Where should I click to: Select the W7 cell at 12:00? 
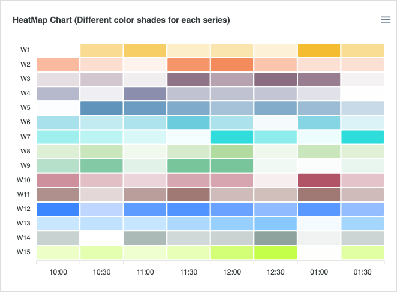232,137
